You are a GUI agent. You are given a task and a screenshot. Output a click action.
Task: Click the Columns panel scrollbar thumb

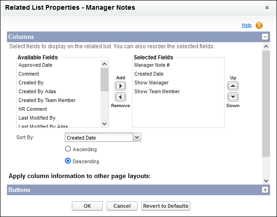pos(266,104)
